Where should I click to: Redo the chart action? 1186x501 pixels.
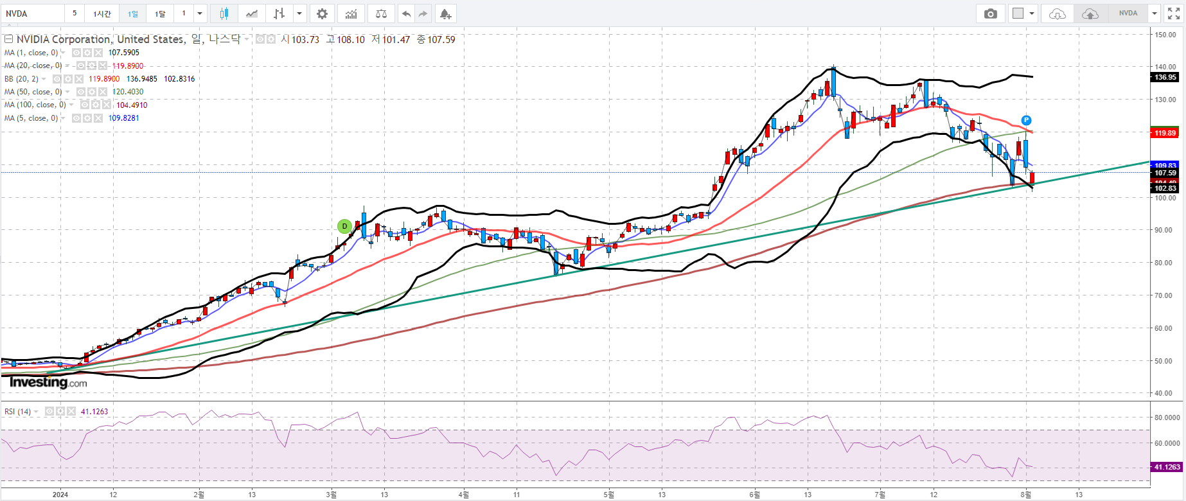pos(423,13)
